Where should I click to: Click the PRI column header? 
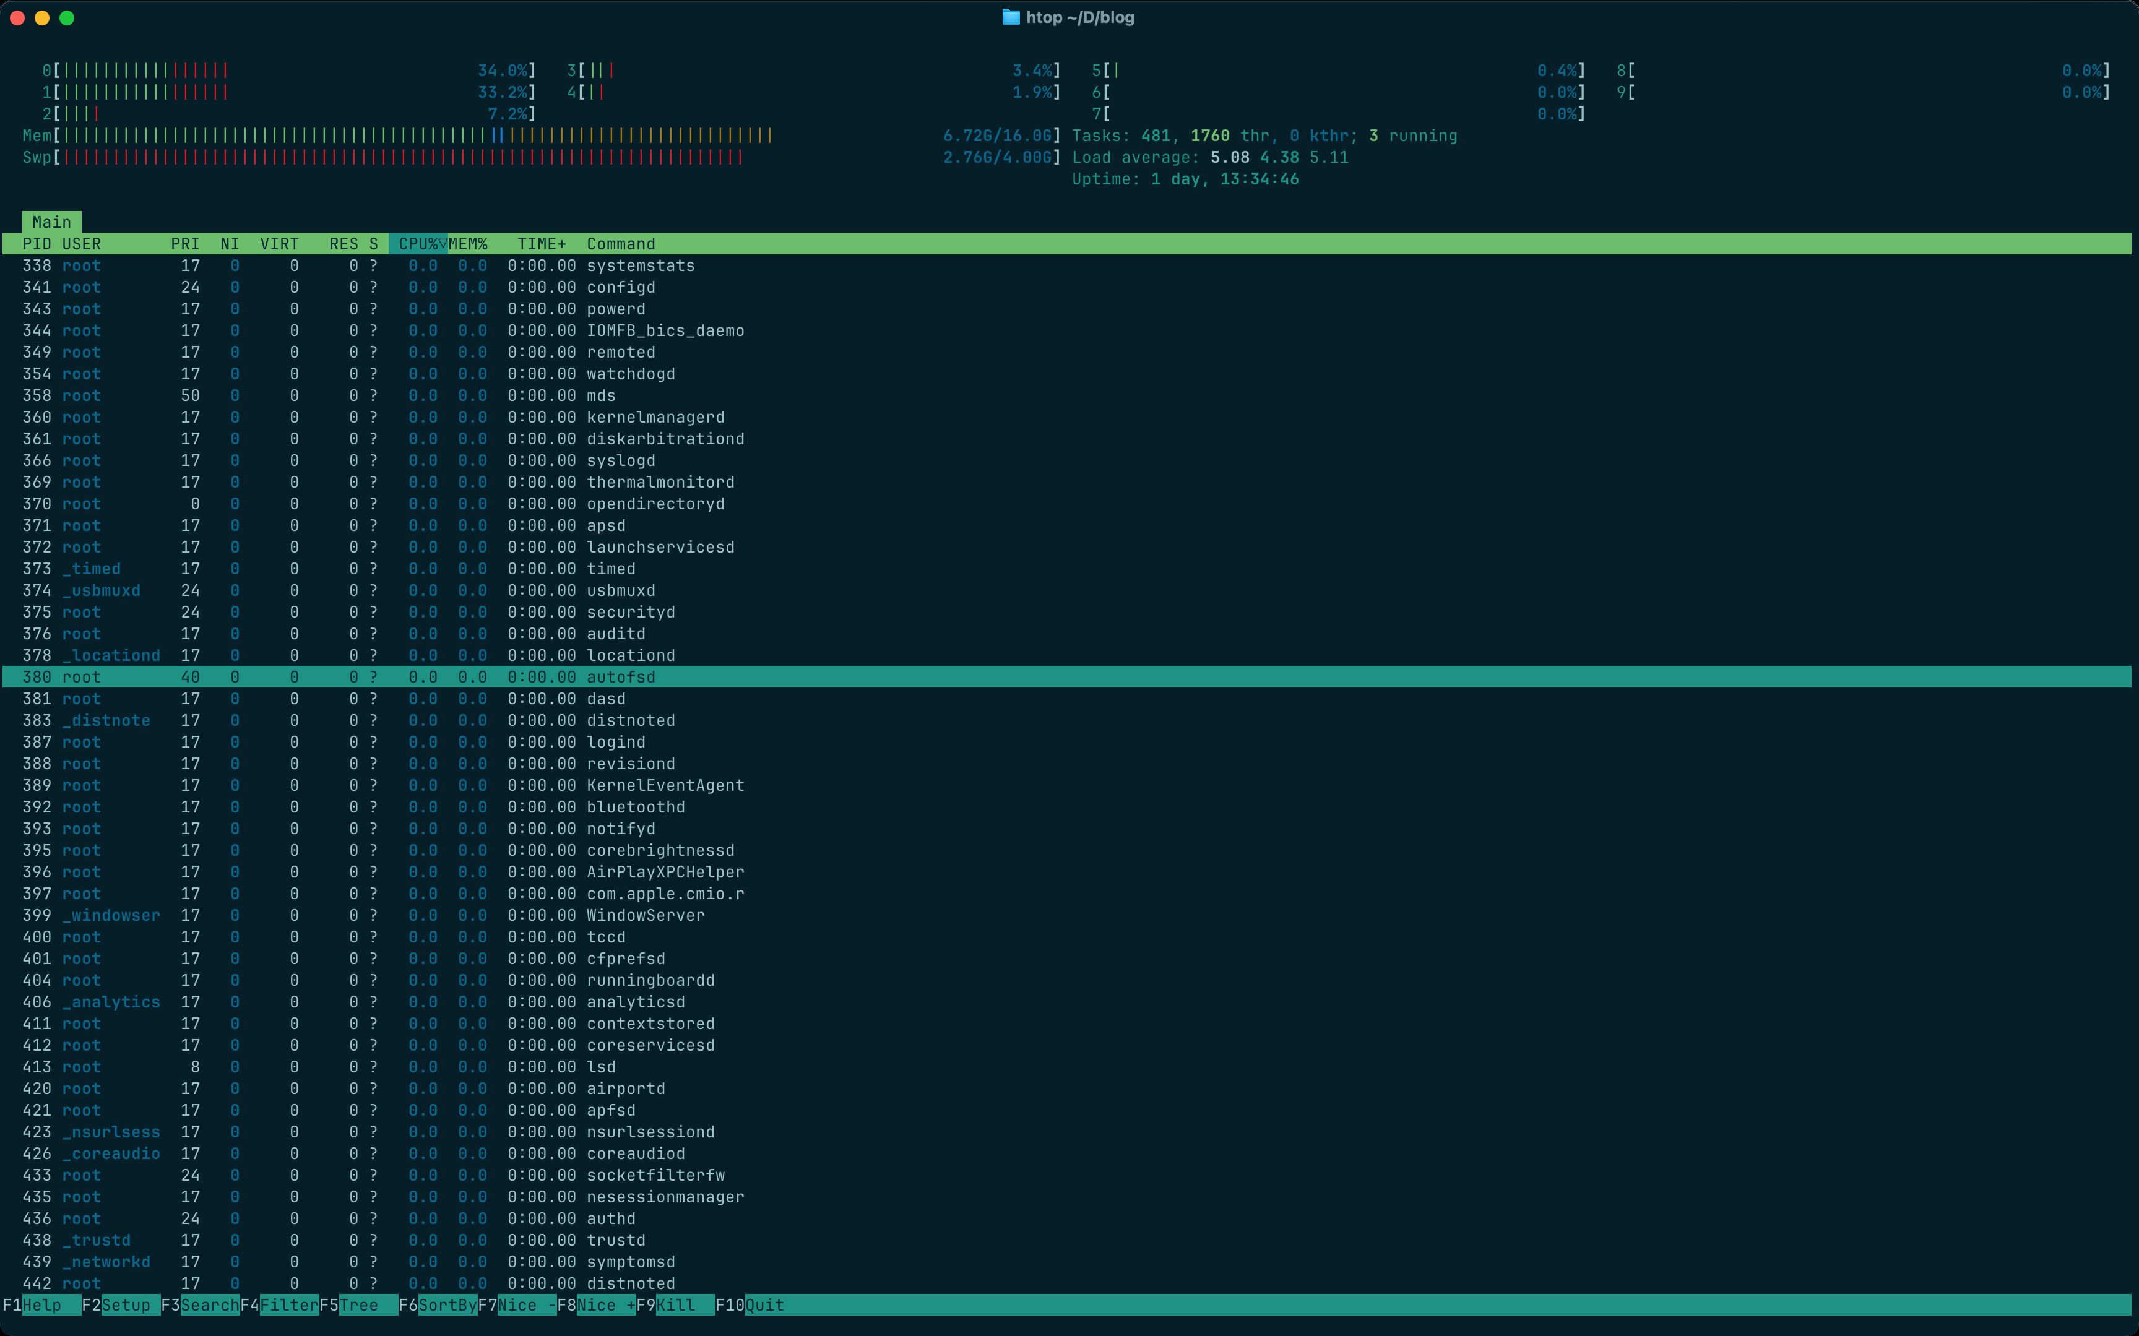186,244
